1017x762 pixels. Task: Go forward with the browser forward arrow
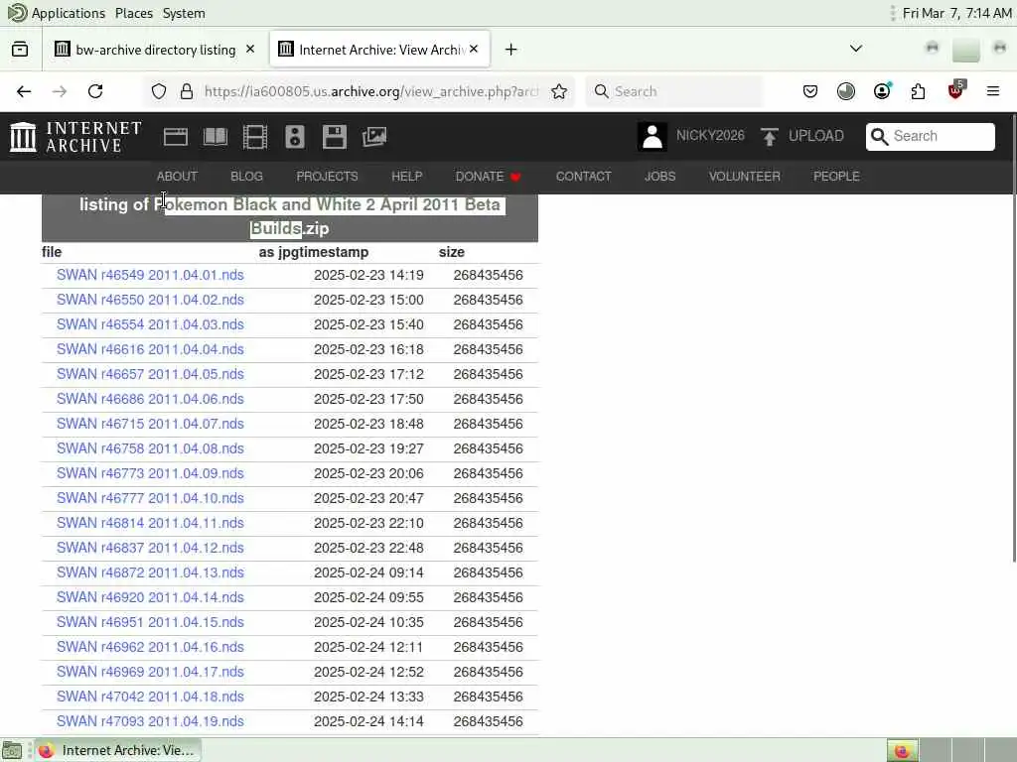click(60, 91)
